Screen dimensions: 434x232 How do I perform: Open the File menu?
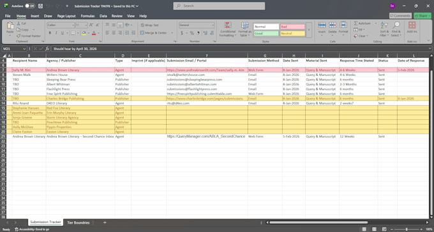[x=8, y=16]
